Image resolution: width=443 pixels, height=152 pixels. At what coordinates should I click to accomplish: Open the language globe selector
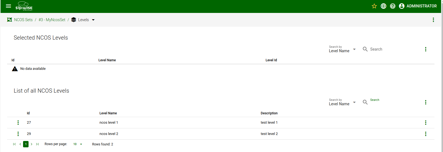[x=383, y=6]
